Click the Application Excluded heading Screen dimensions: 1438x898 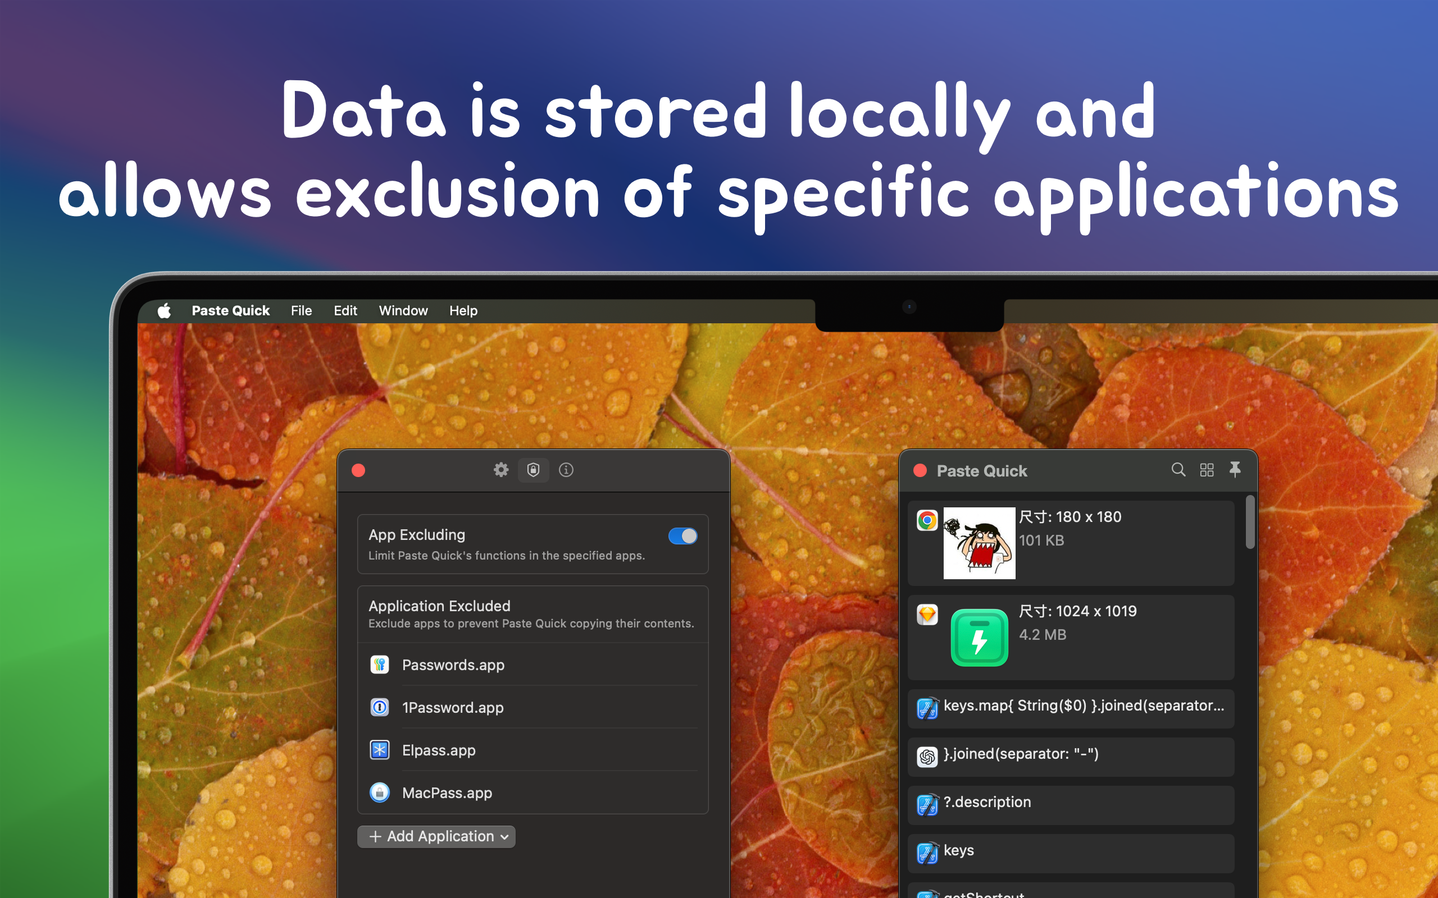(439, 606)
